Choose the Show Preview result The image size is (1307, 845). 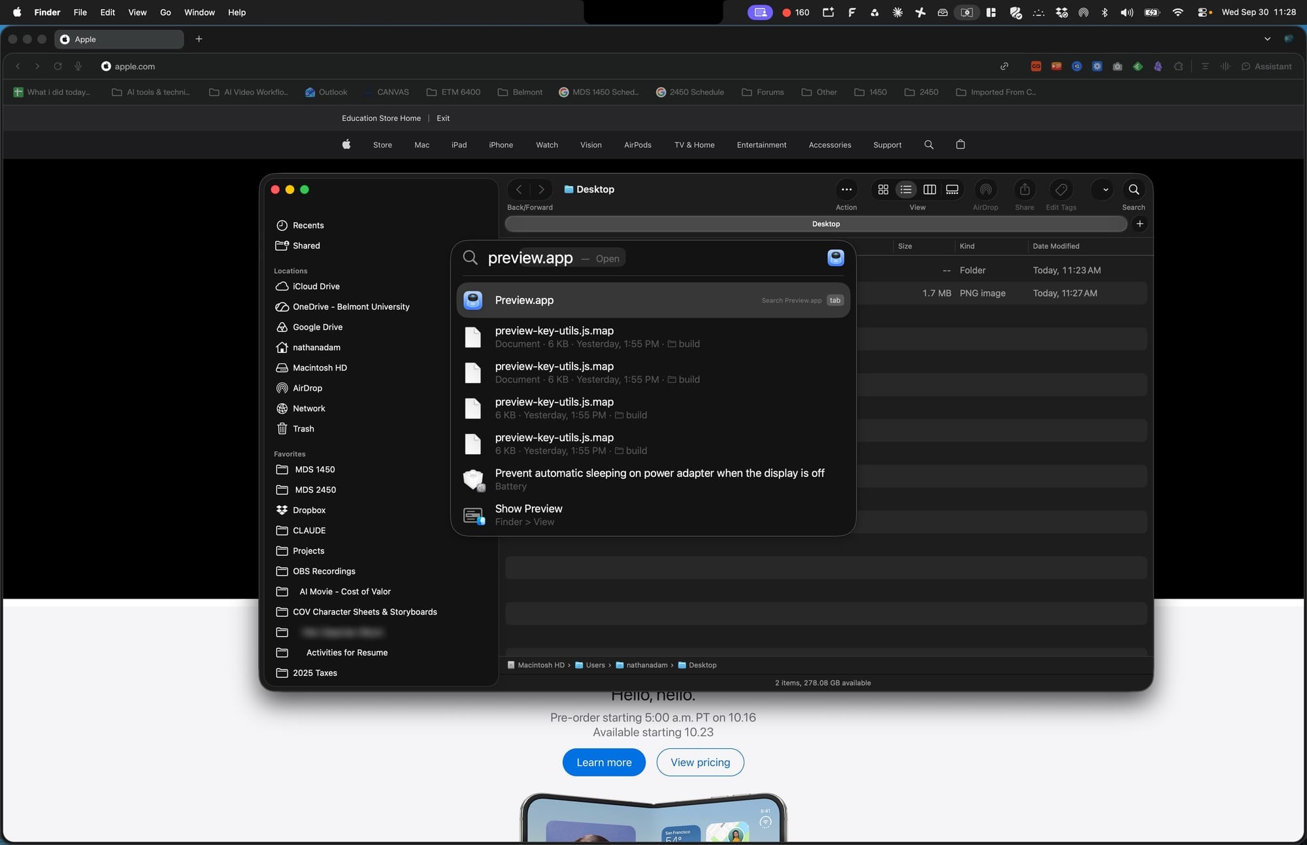click(x=653, y=515)
